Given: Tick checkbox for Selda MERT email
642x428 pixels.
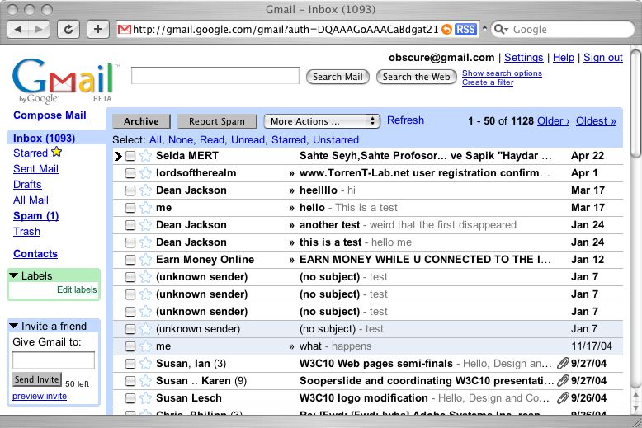Looking at the screenshot, I should [x=130, y=156].
